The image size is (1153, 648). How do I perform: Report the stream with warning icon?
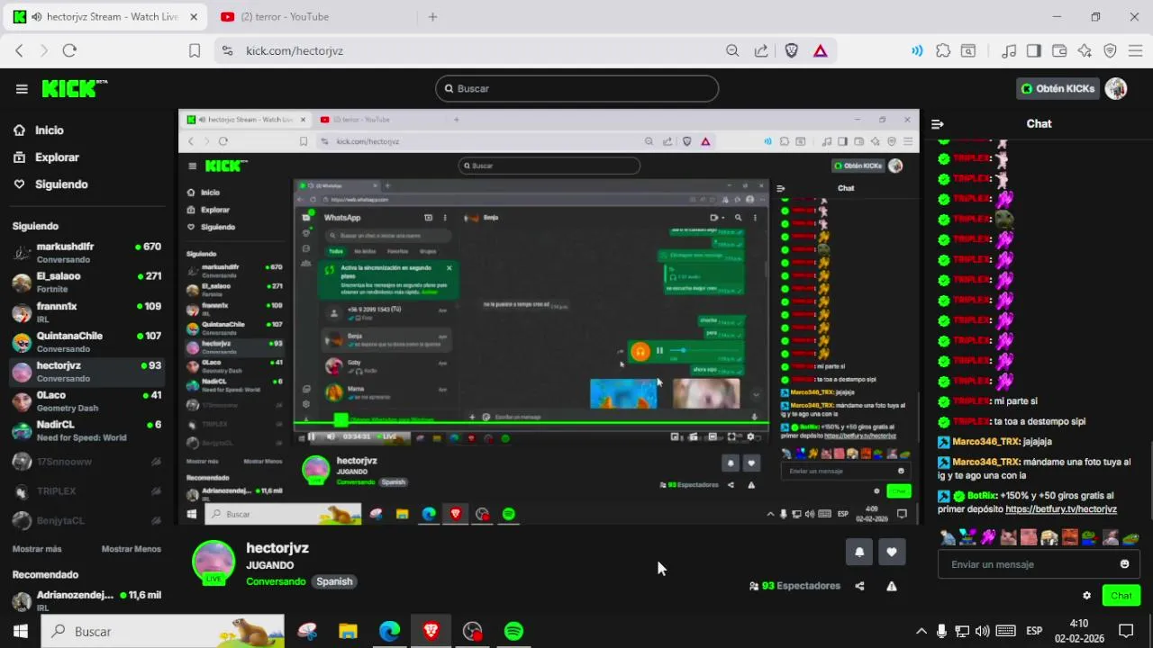coord(891,586)
